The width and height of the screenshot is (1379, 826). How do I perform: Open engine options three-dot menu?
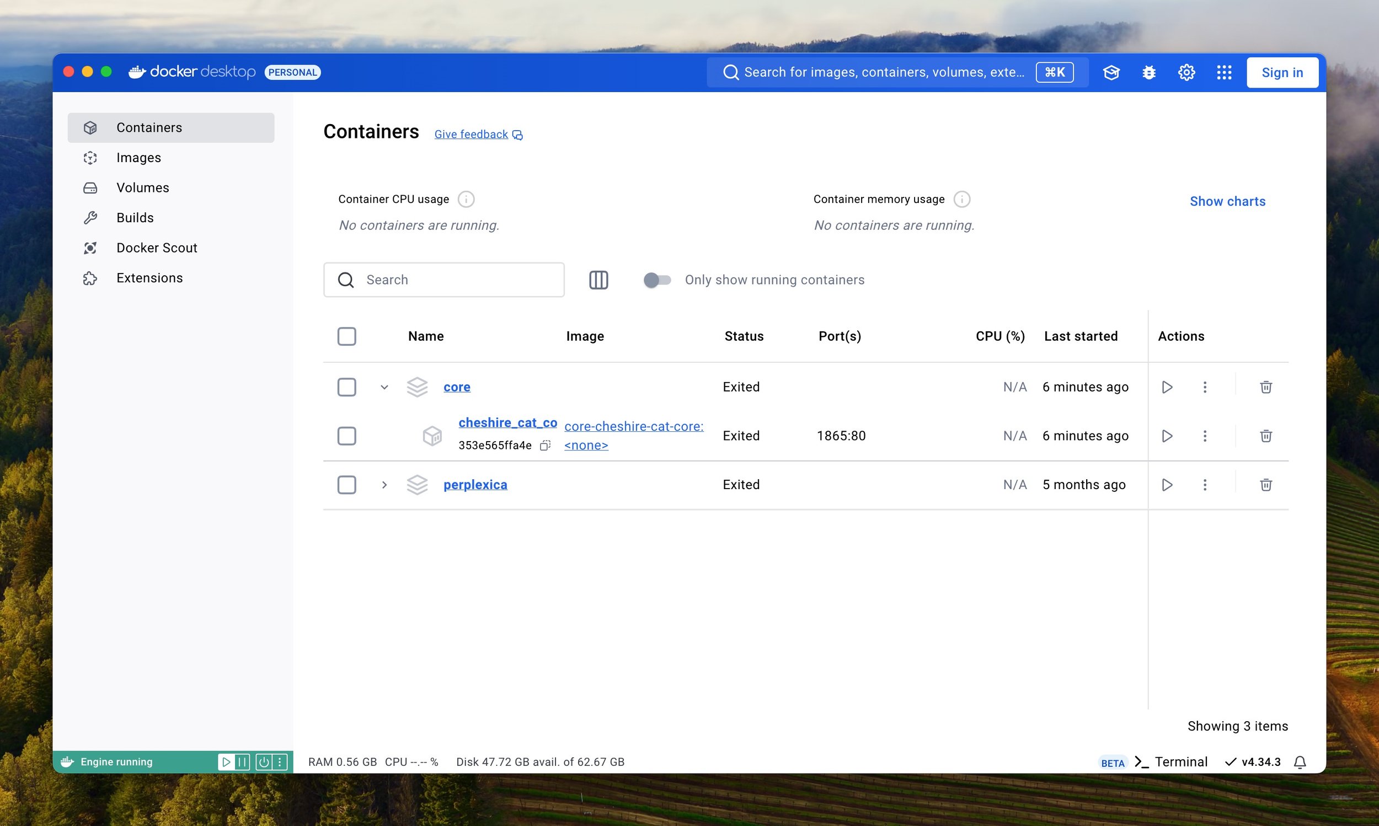tap(280, 762)
